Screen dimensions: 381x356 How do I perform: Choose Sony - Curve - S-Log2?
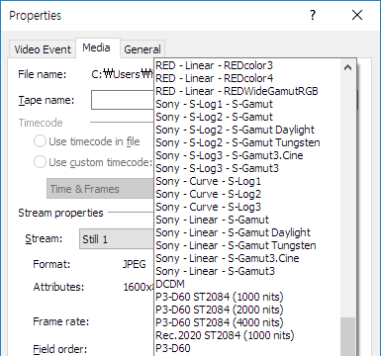(x=247, y=194)
